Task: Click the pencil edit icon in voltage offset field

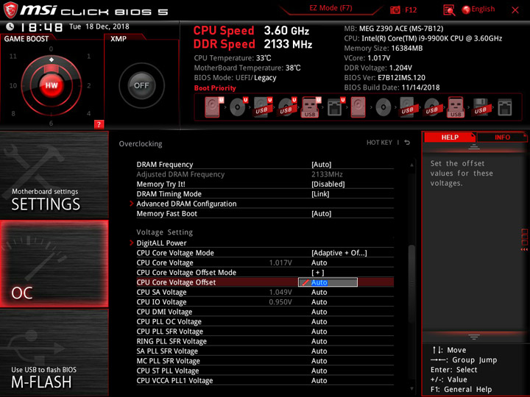Action: pyautogui.click(x=305, y=282)
